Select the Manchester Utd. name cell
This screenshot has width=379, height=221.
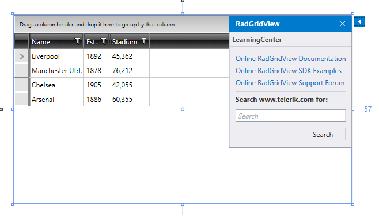[56, 71]
